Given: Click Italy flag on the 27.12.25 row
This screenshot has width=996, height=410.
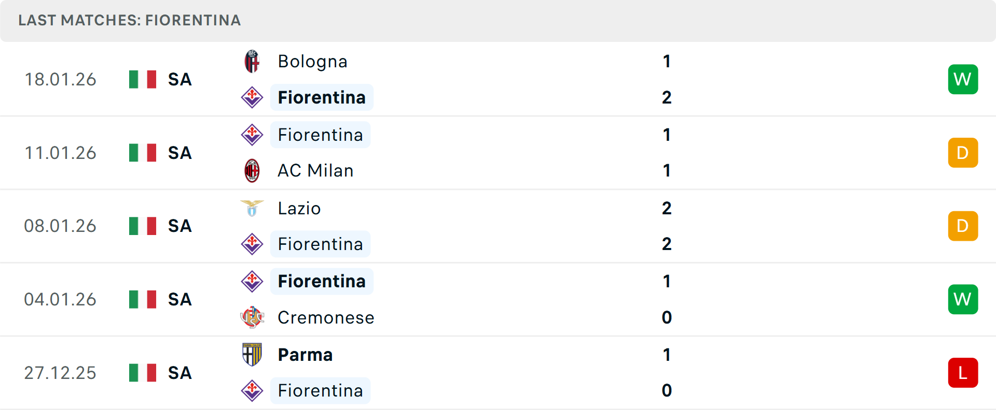Looking at the screenshot, I should pos(143,373).
